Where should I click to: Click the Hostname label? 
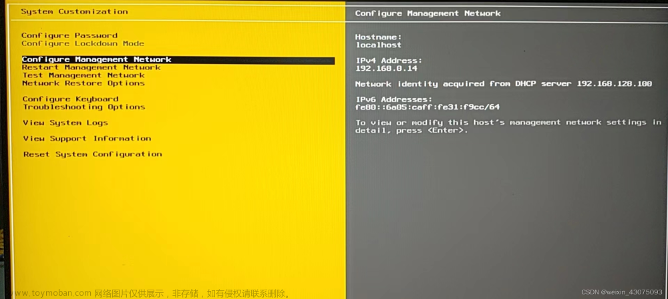tap(378, 37)
